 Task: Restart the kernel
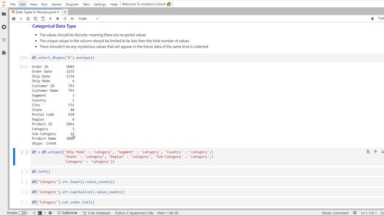(x=65, y=19)
